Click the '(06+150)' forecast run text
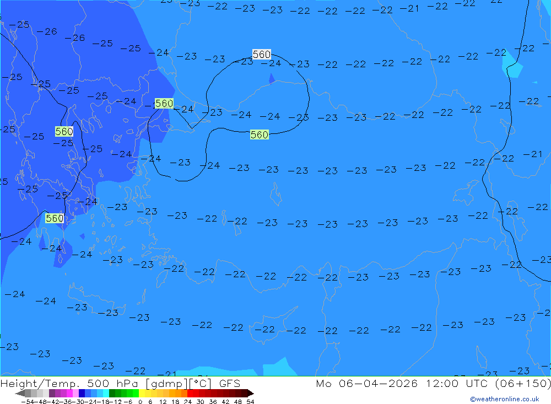551x404 pixels. pos(525,383)
